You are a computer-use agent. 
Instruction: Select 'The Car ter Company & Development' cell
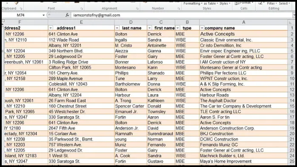pyautogui.click(x=243, y=106)
